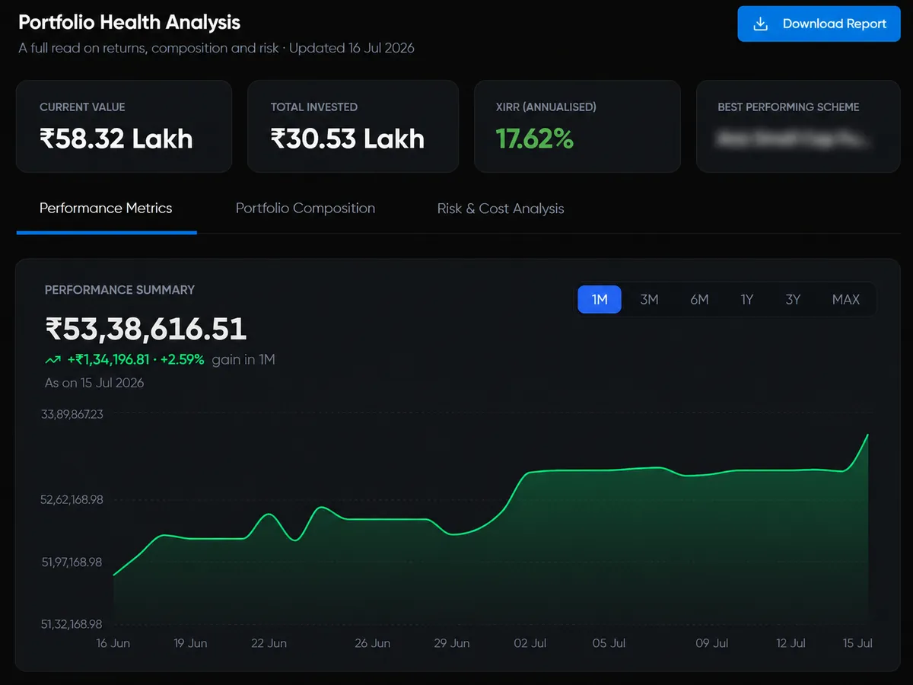Select the 6M time range
This screenshot has width=913, height=685.
699,299
